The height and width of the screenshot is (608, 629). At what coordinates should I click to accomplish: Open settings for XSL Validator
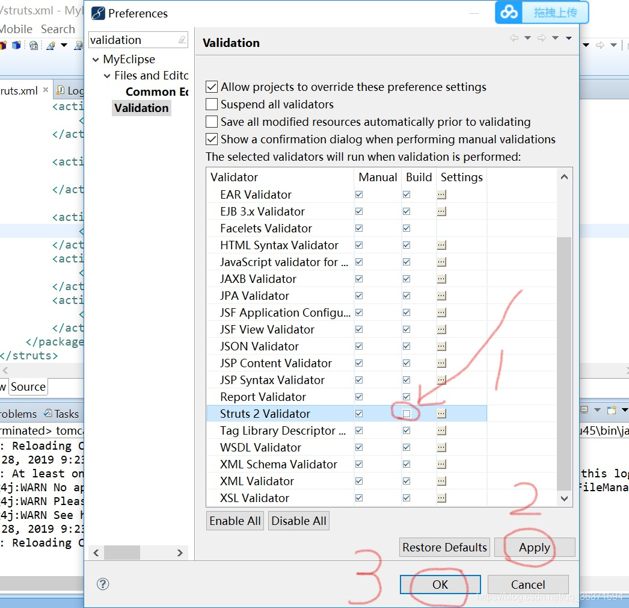pos(441,498)
